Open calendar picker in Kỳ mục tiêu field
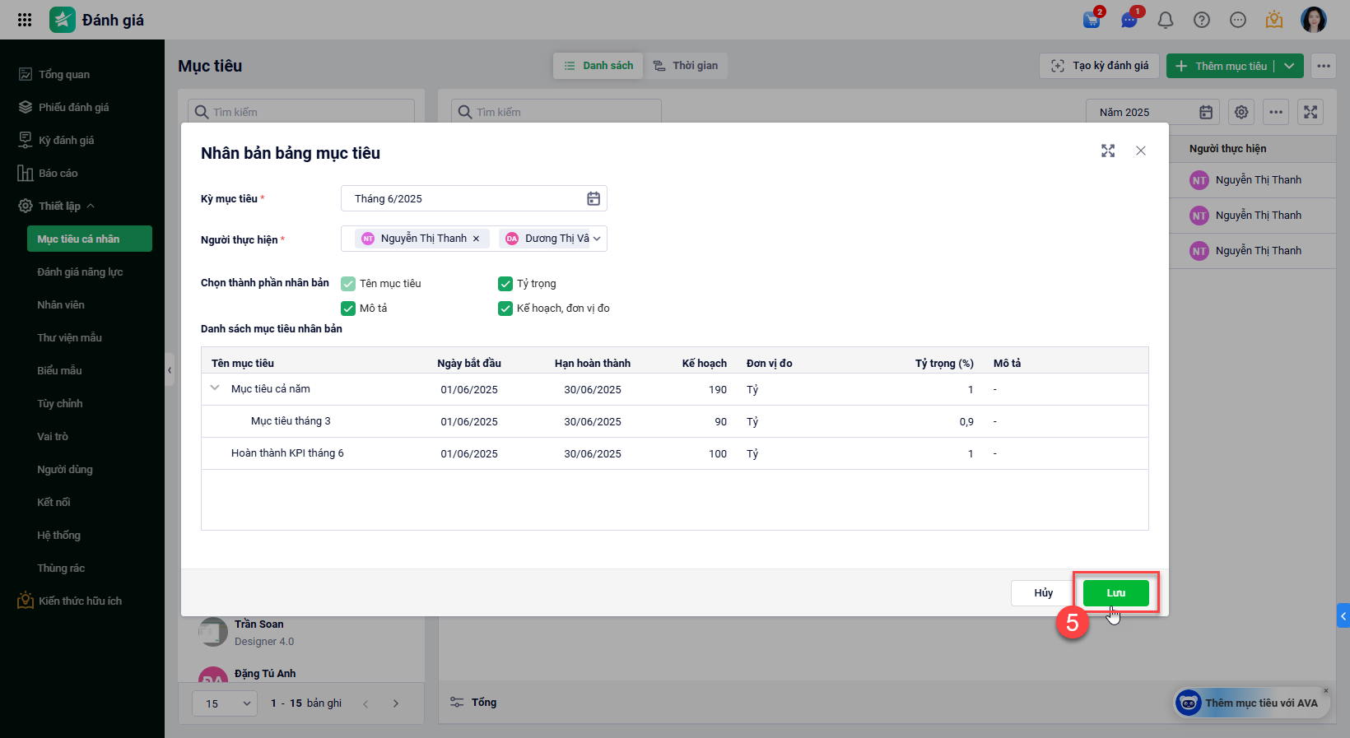1350x738 pixels. (593, 198)
